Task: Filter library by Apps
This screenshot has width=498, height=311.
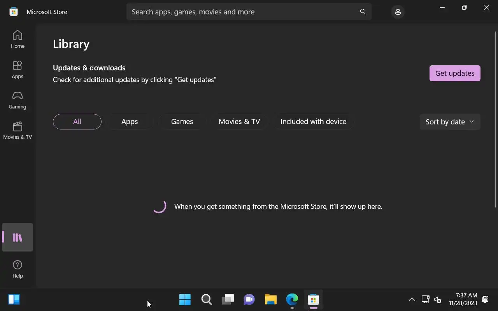Action: (x=130, y=122)
